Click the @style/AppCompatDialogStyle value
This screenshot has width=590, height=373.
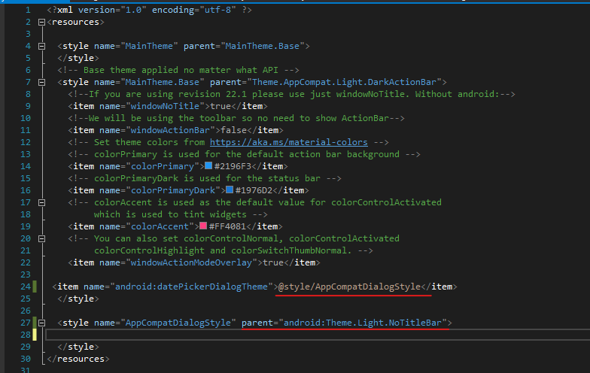349,287
